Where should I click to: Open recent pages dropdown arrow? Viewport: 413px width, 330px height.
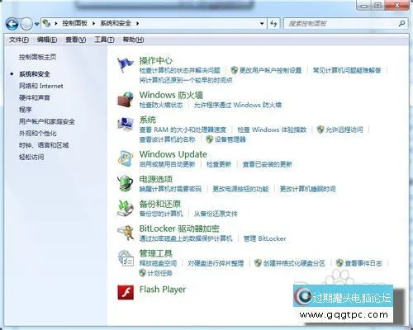tap(36, 24)
